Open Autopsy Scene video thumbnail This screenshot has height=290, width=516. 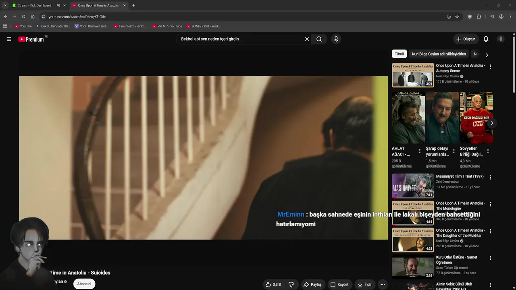[x=413, y=75]
